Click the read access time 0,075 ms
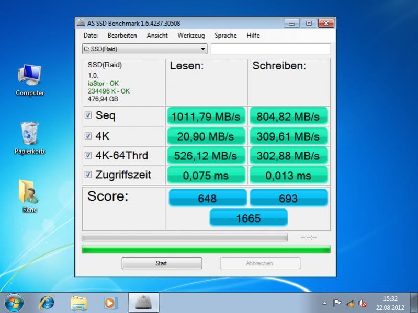The width and height of the screenshot is (418, 313). tap(206, 176)
